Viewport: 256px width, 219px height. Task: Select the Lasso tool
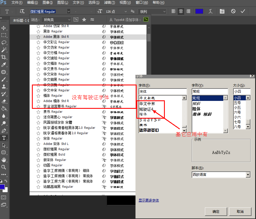click(4, 43)
